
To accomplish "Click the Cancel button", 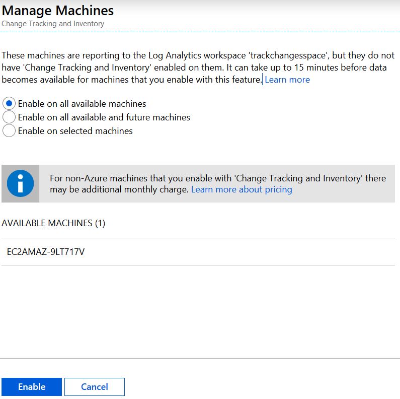I will (94, 387).
